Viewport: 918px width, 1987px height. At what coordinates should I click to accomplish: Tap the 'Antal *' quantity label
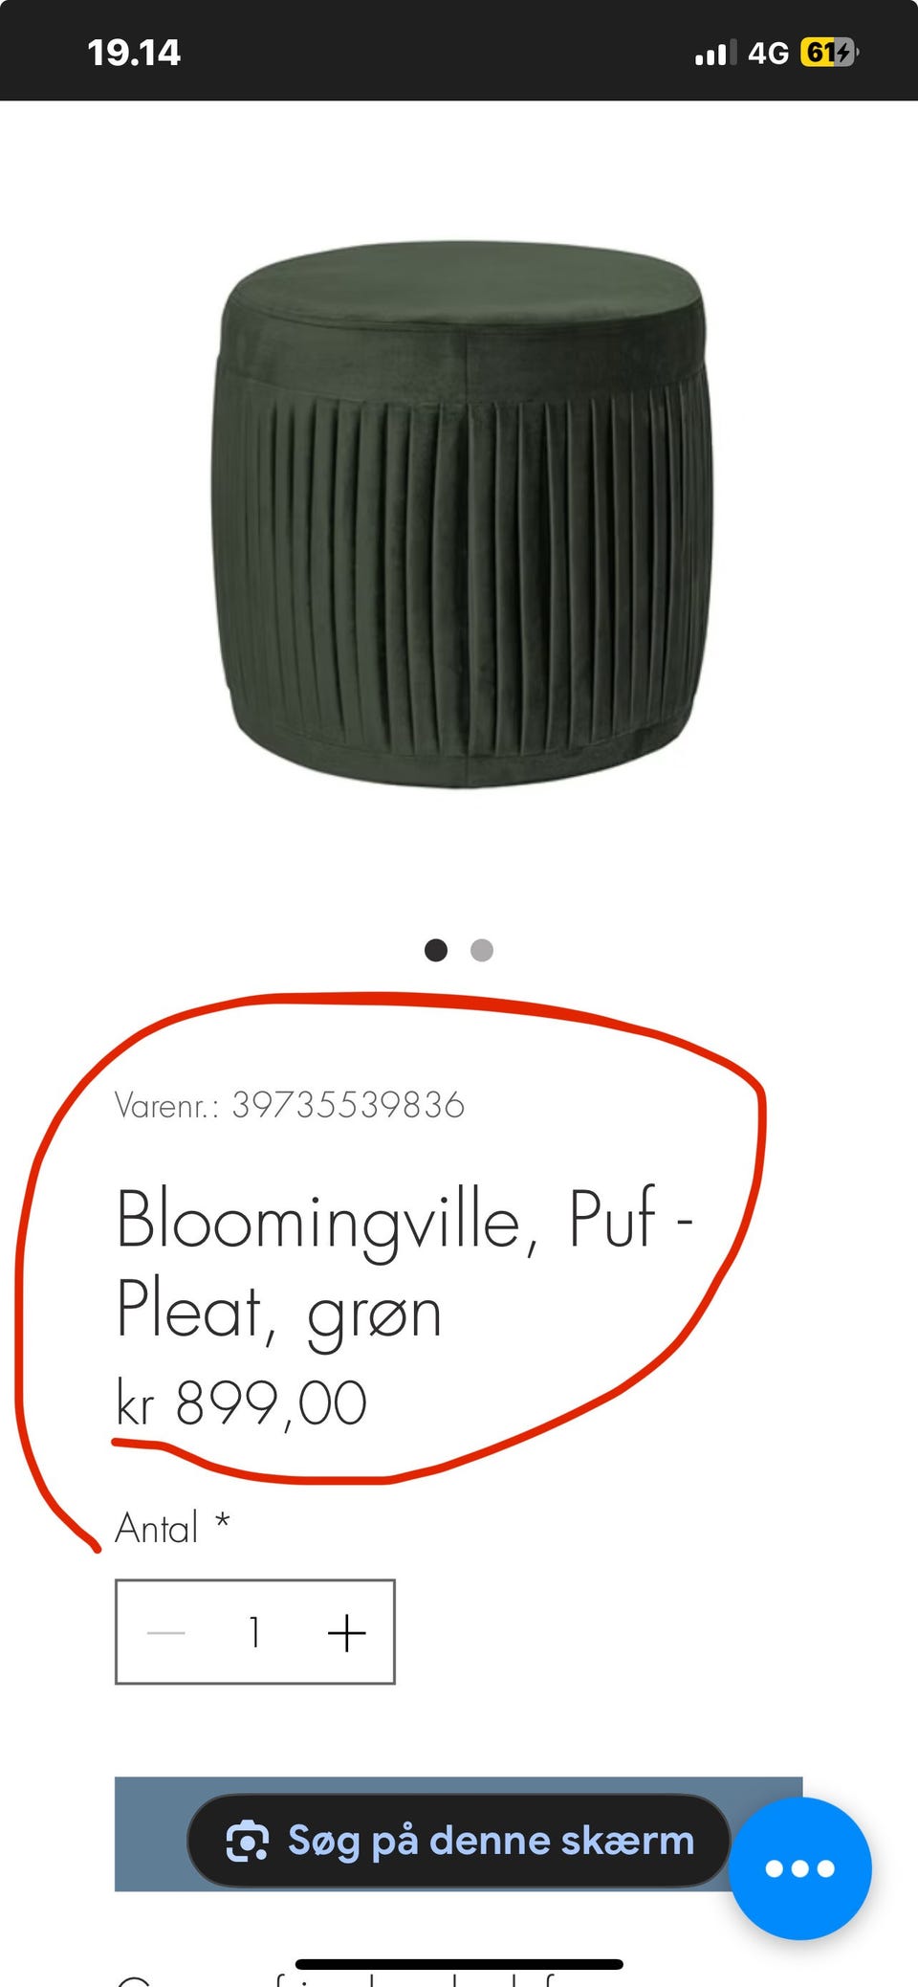click(172, 1528)
